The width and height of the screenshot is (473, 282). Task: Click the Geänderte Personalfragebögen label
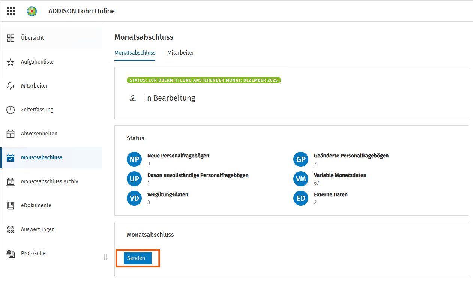[351, 156]
